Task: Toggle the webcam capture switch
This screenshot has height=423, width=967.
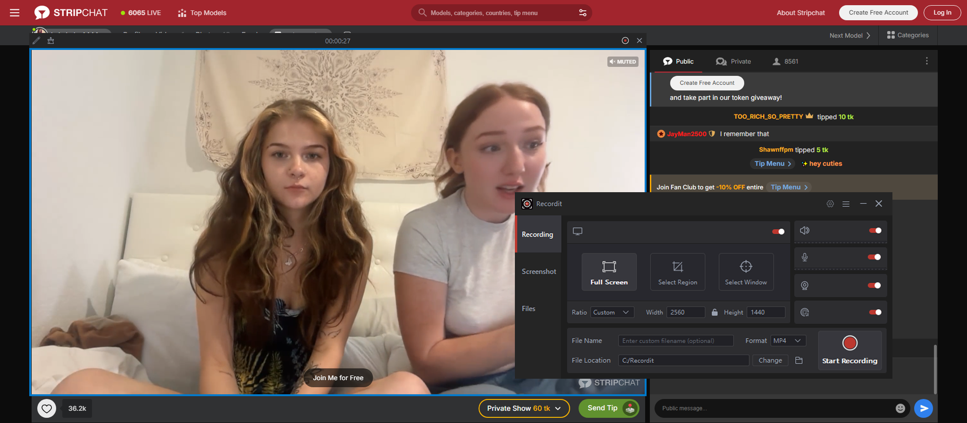Action: [874, 285]
